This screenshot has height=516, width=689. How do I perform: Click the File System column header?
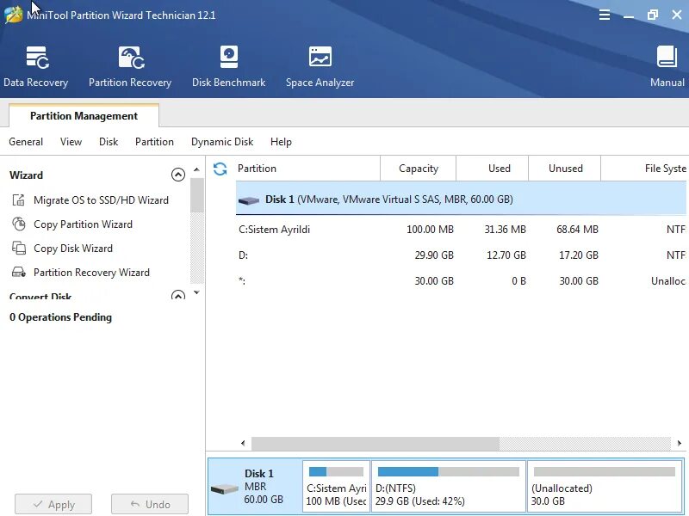[644, 169]
